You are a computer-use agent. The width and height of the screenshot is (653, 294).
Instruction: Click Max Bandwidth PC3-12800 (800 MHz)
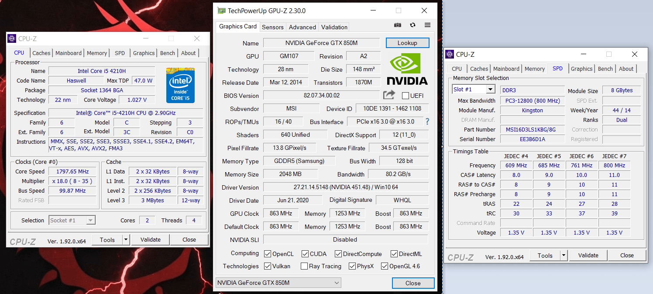[532, 100]
